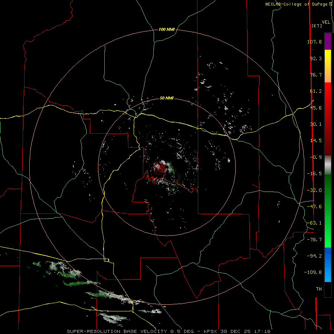Select the -32.0 velocity scale value
Screen dimensions: 334x334
tap(314, 190)
